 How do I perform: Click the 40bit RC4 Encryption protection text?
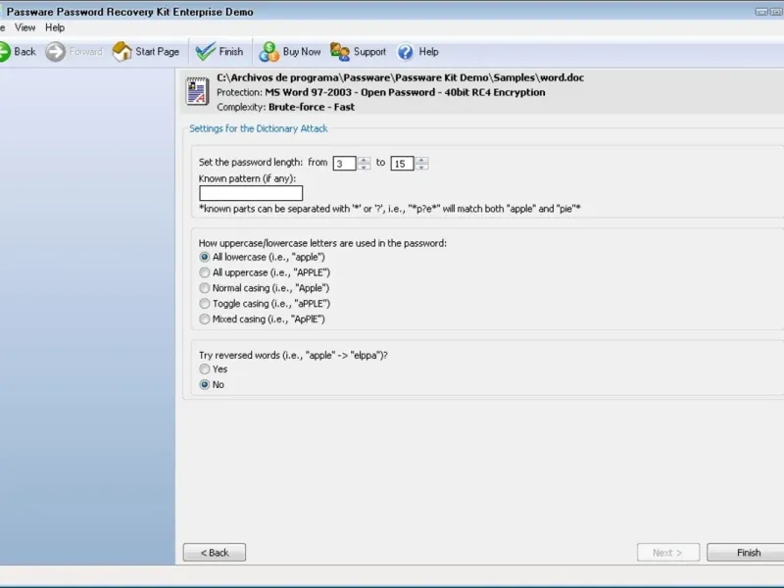tap(495, 92)
